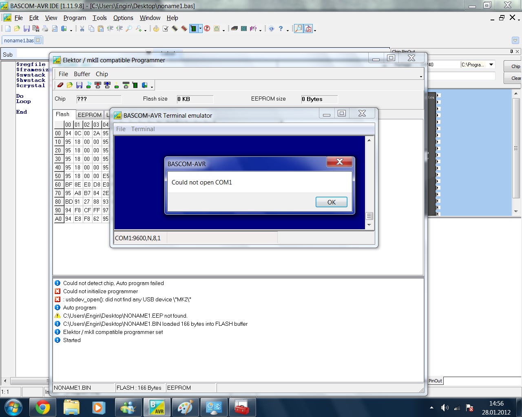The height and width of the screenshot is (417, 522).
Task: Click the Open file icon in main toolbar
Action: 17,29
